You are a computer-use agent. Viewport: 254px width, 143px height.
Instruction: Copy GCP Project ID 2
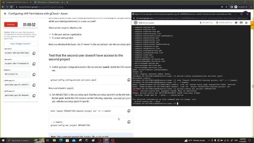click(x=34, y=96)
